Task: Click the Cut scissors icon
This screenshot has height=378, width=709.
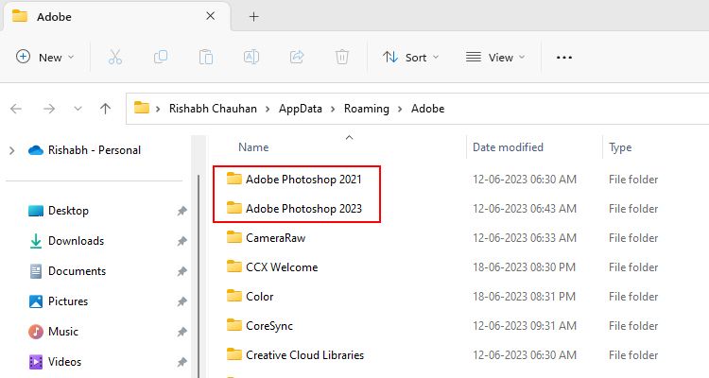Action: click(115, 58)
